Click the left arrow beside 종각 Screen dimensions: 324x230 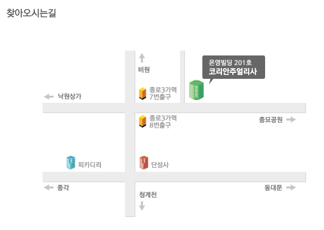(49, 188)
